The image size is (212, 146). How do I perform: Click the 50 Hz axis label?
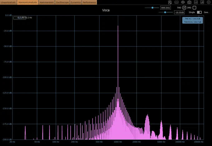(37, 142)
